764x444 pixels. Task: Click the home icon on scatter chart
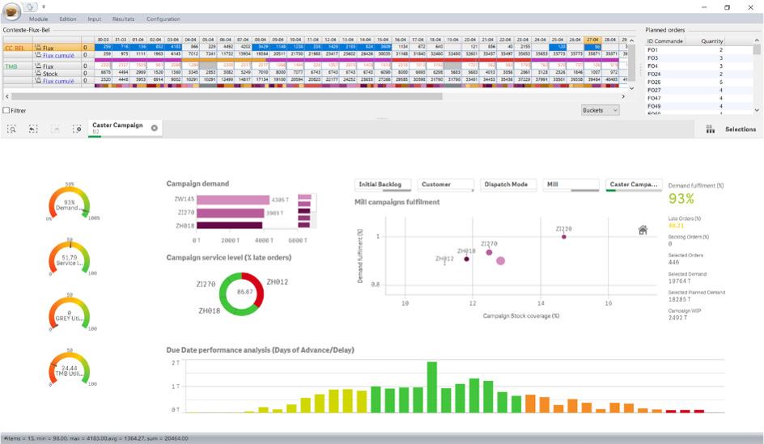[x=643, y=230]
